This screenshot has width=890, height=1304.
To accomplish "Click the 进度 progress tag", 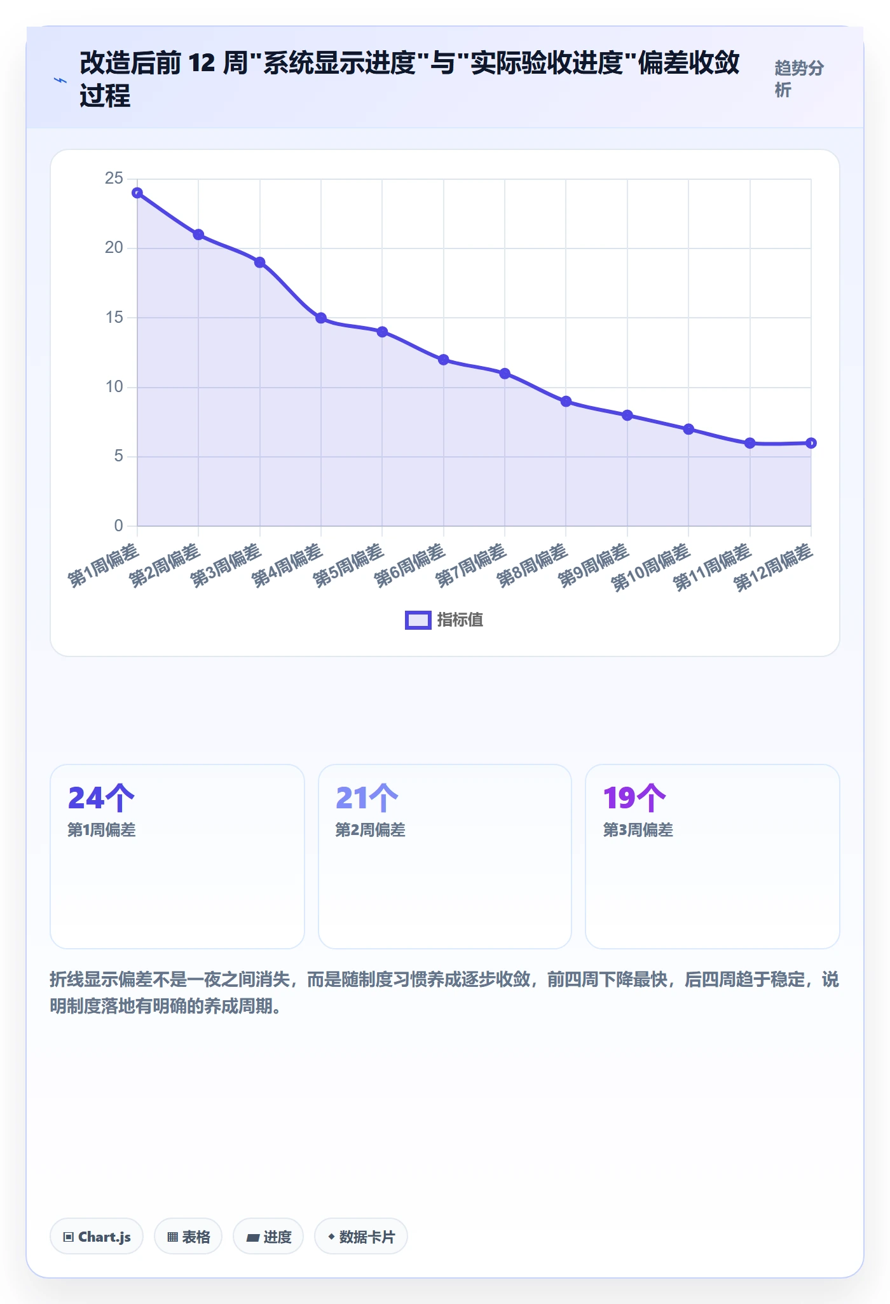I will coord(268,1237).
